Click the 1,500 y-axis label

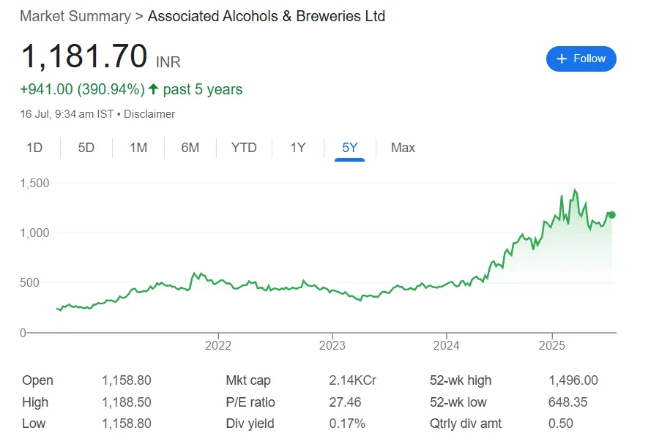[35, 184]
